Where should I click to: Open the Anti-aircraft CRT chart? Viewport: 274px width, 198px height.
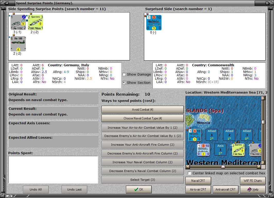click(225, 189)
